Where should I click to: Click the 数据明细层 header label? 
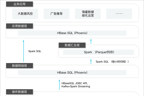pos(19,66)
